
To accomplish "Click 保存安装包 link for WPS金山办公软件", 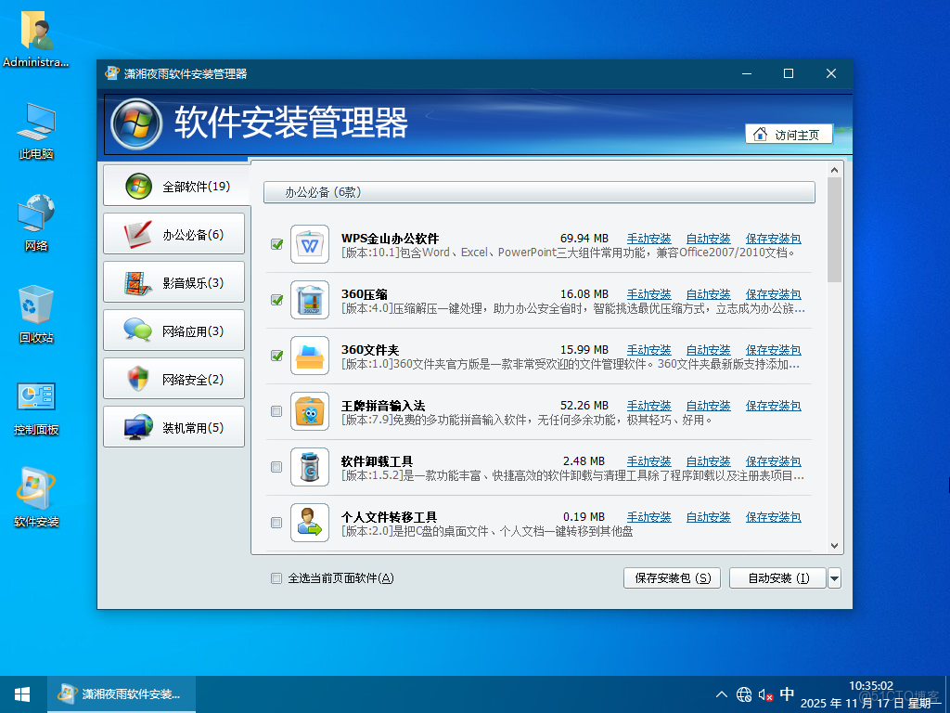I will tap(773, 238).
